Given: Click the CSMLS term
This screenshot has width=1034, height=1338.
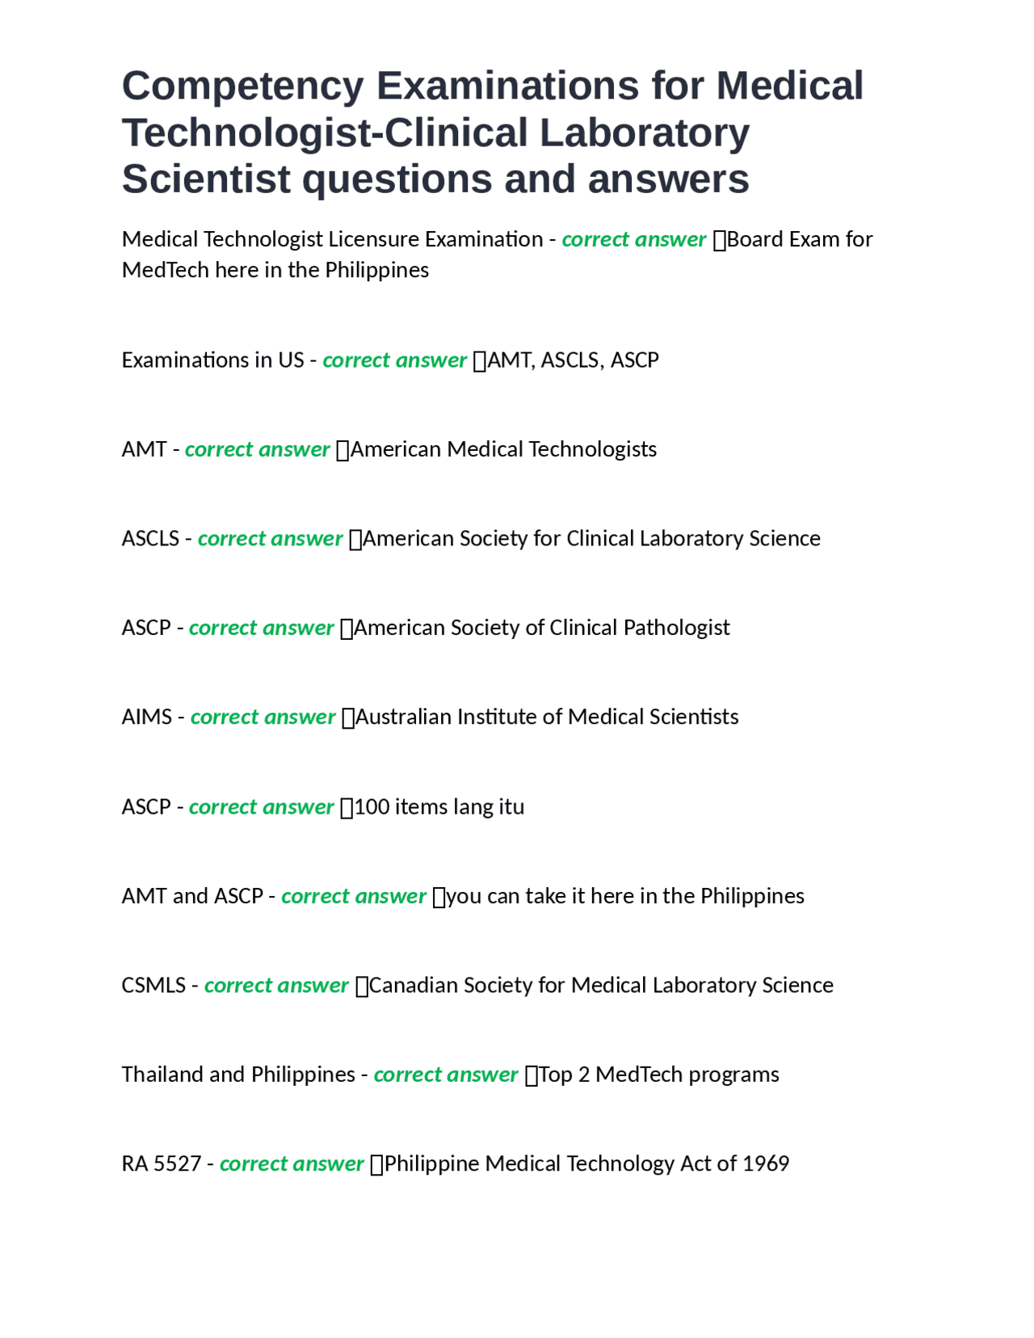Looking at the screenshot, I should pyautogui.click(x=153, y=985).
